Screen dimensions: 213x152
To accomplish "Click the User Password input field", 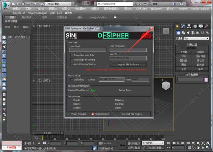I will tap(128, 50).
